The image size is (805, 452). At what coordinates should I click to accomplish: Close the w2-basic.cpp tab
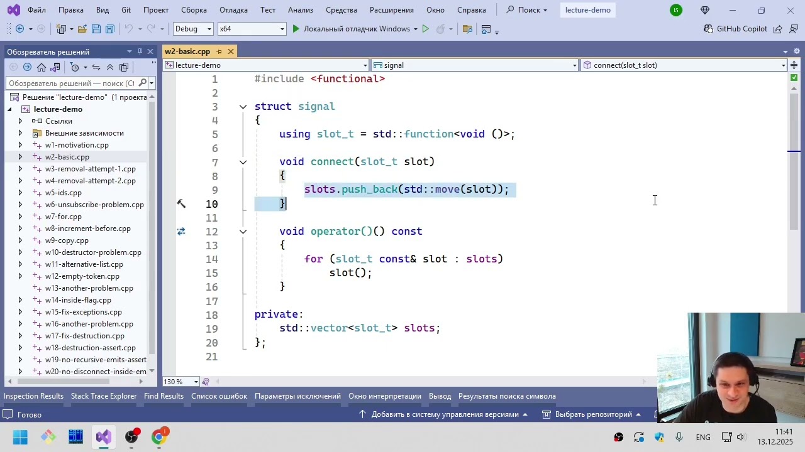point(231,51)
